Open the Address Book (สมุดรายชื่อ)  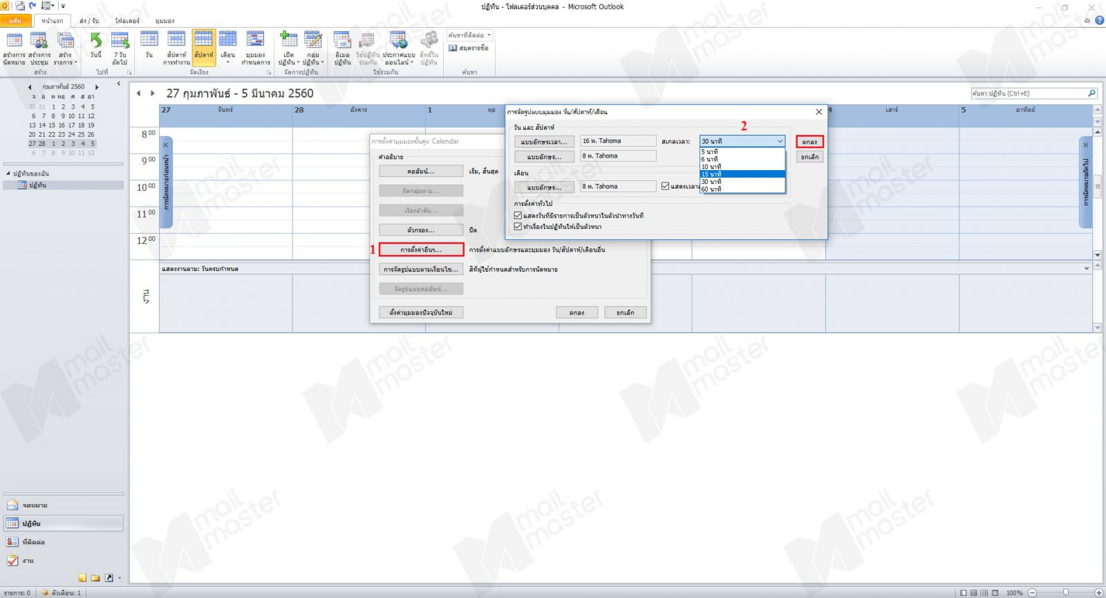click(x=469, y=48)
